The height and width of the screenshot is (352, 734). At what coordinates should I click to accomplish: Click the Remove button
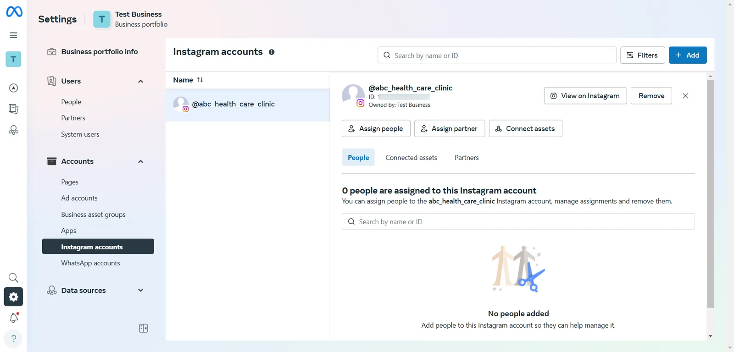(651, 96)
